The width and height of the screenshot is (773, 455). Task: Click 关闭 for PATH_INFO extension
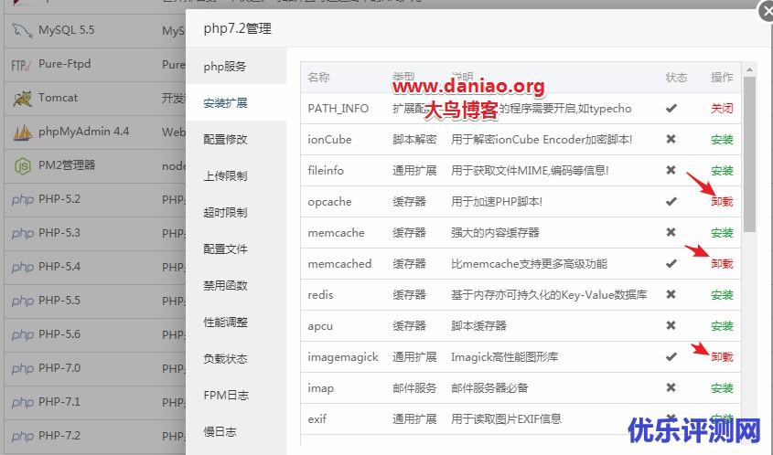pyautogui.click(x=722, y=109)
